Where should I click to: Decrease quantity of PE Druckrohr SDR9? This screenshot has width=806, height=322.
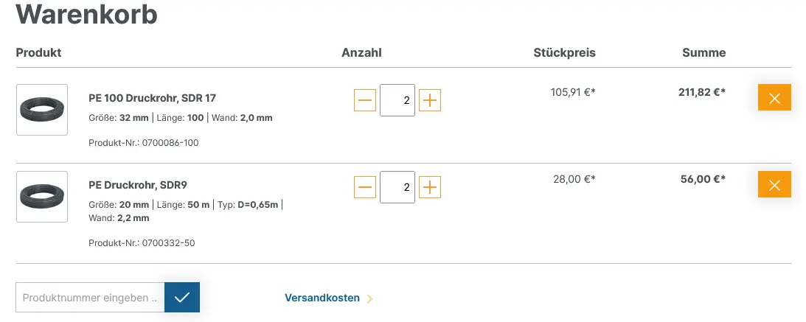click(365, 187)
